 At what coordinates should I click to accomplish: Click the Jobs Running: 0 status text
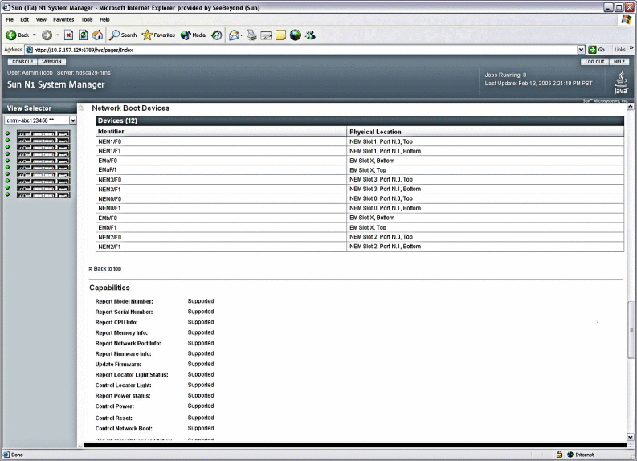click(505, 75)
